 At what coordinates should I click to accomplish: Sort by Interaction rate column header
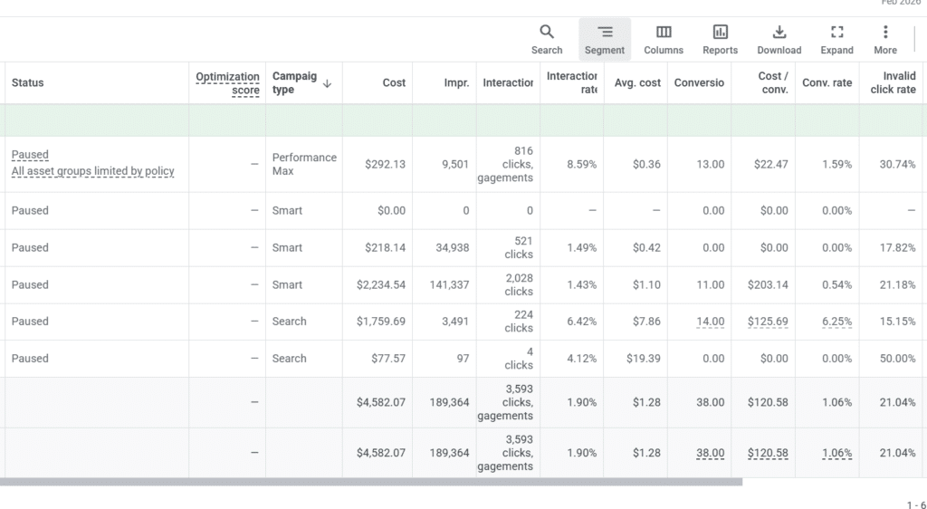(x=572, y=82)
